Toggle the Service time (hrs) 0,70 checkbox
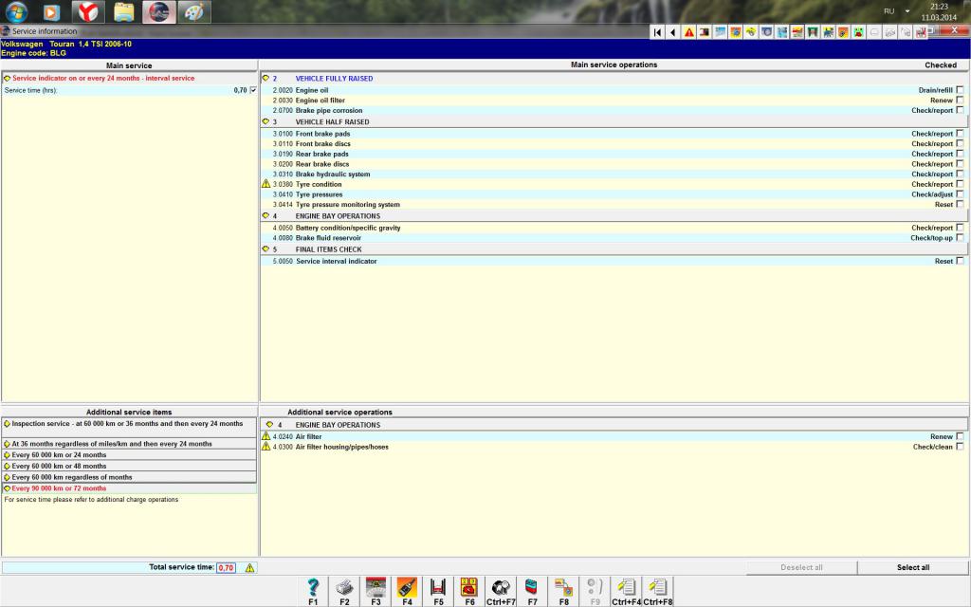Screen dimensions: 971x607 pyautogui.click(x=253, y=90)
